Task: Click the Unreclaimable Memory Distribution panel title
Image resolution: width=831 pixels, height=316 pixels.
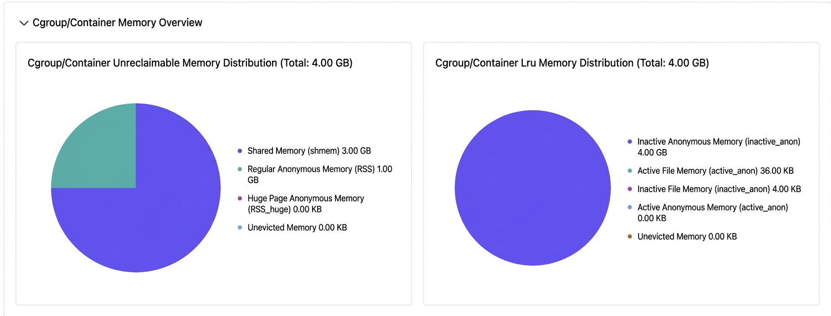Action: (190, 63)
